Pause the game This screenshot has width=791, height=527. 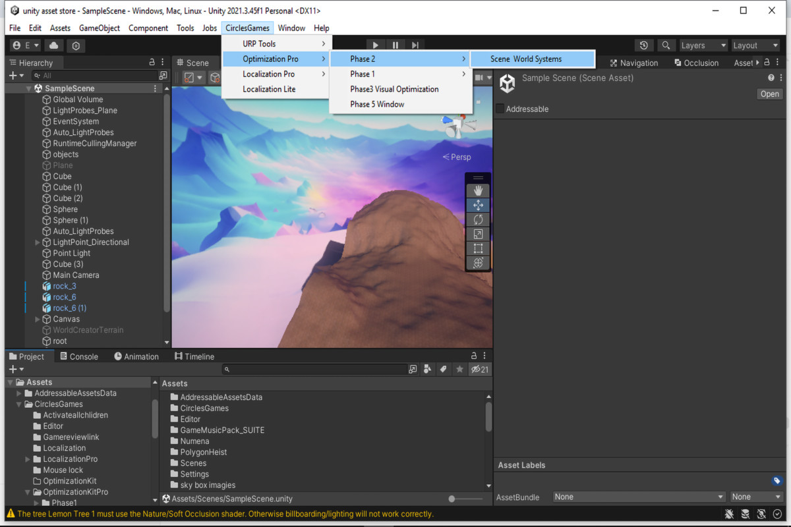[x=395, y=45]
